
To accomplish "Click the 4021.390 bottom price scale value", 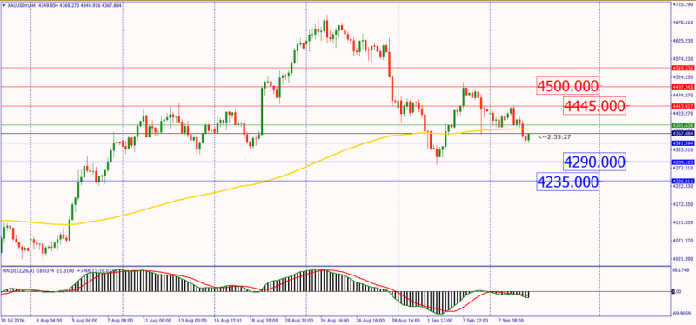I will tap(683, 258).
